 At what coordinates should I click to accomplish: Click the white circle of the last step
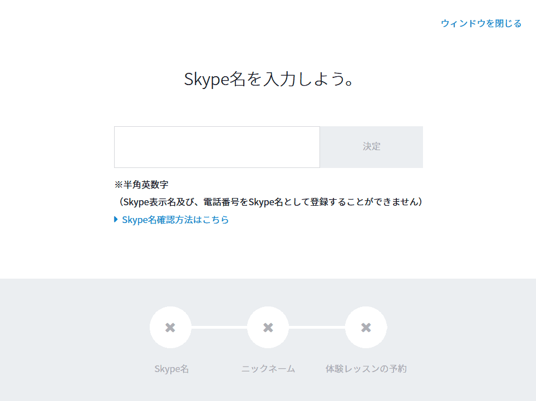pyautogui.click(x=366, y=327)
